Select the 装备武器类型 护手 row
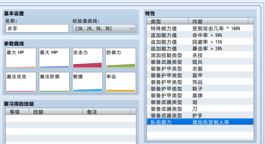The image size is (265, 144). pyautogui.click(x=200, y=116)
